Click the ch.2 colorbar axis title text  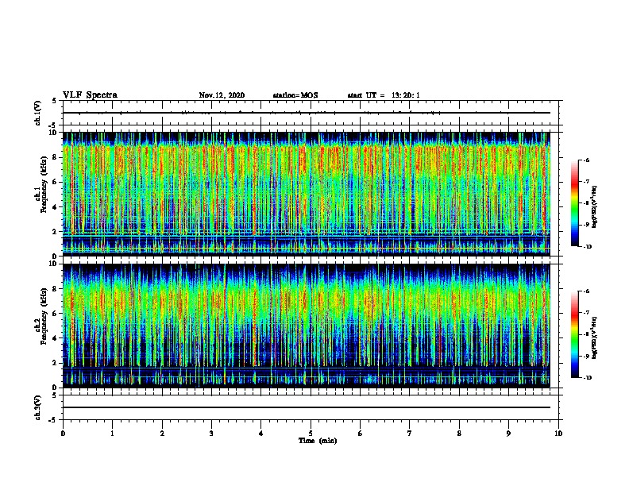[595, 337]
